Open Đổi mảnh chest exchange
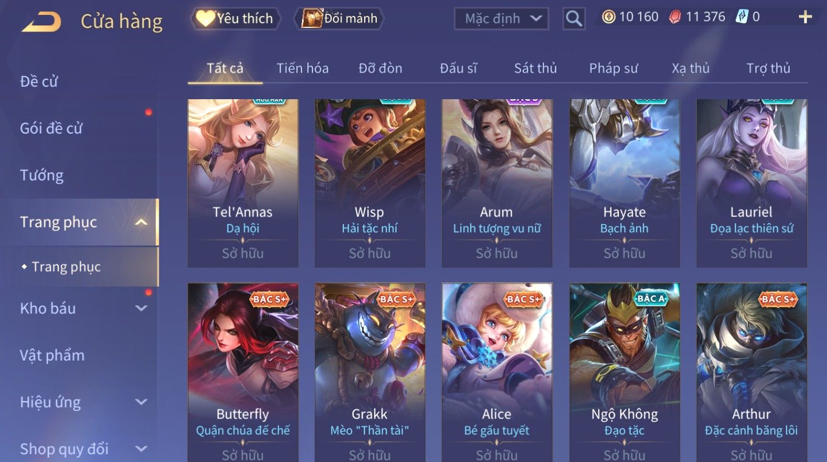Viewport: 827px width, 462px height. pyautogui.click(x=340, y=19)
